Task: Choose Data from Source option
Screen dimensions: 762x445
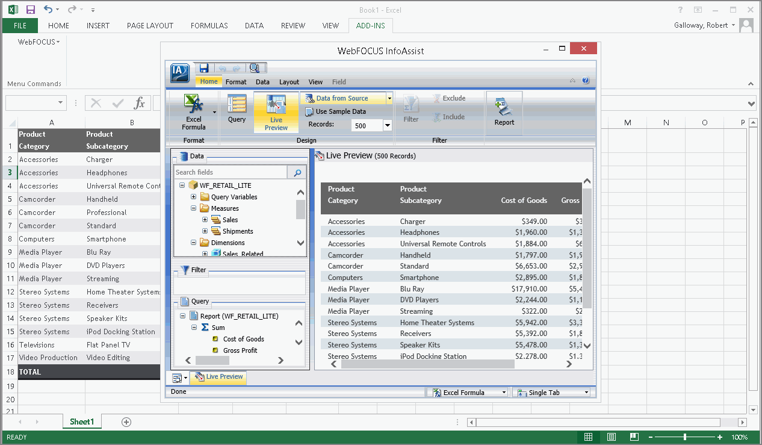Action: tap(343, 98)
